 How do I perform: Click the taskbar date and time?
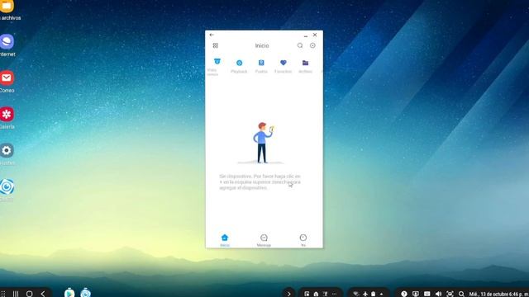pos(498,294)
